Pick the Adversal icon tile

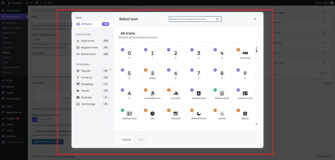click(x=176, y=115)
